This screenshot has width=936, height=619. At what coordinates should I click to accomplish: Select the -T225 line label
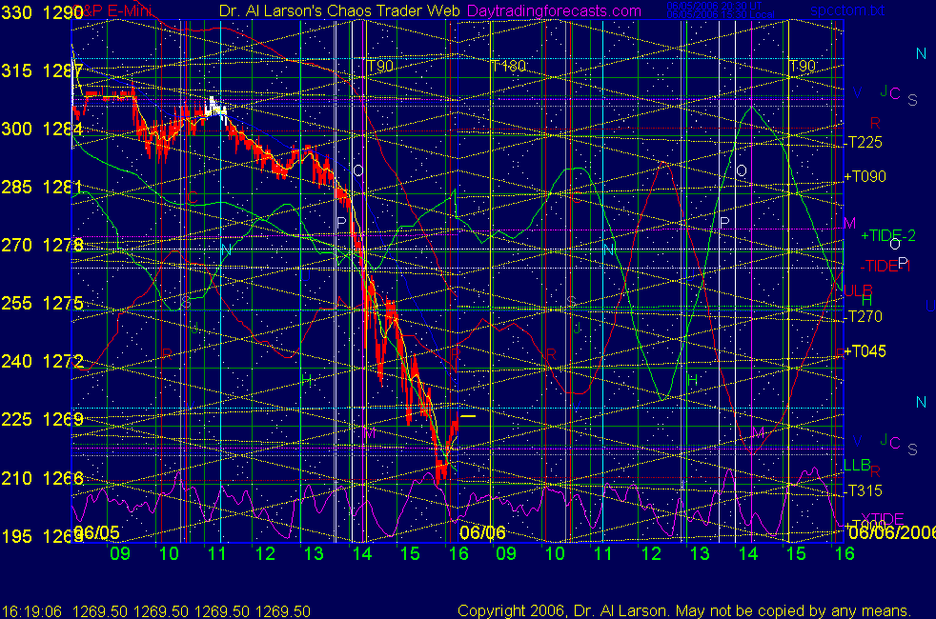864,142
